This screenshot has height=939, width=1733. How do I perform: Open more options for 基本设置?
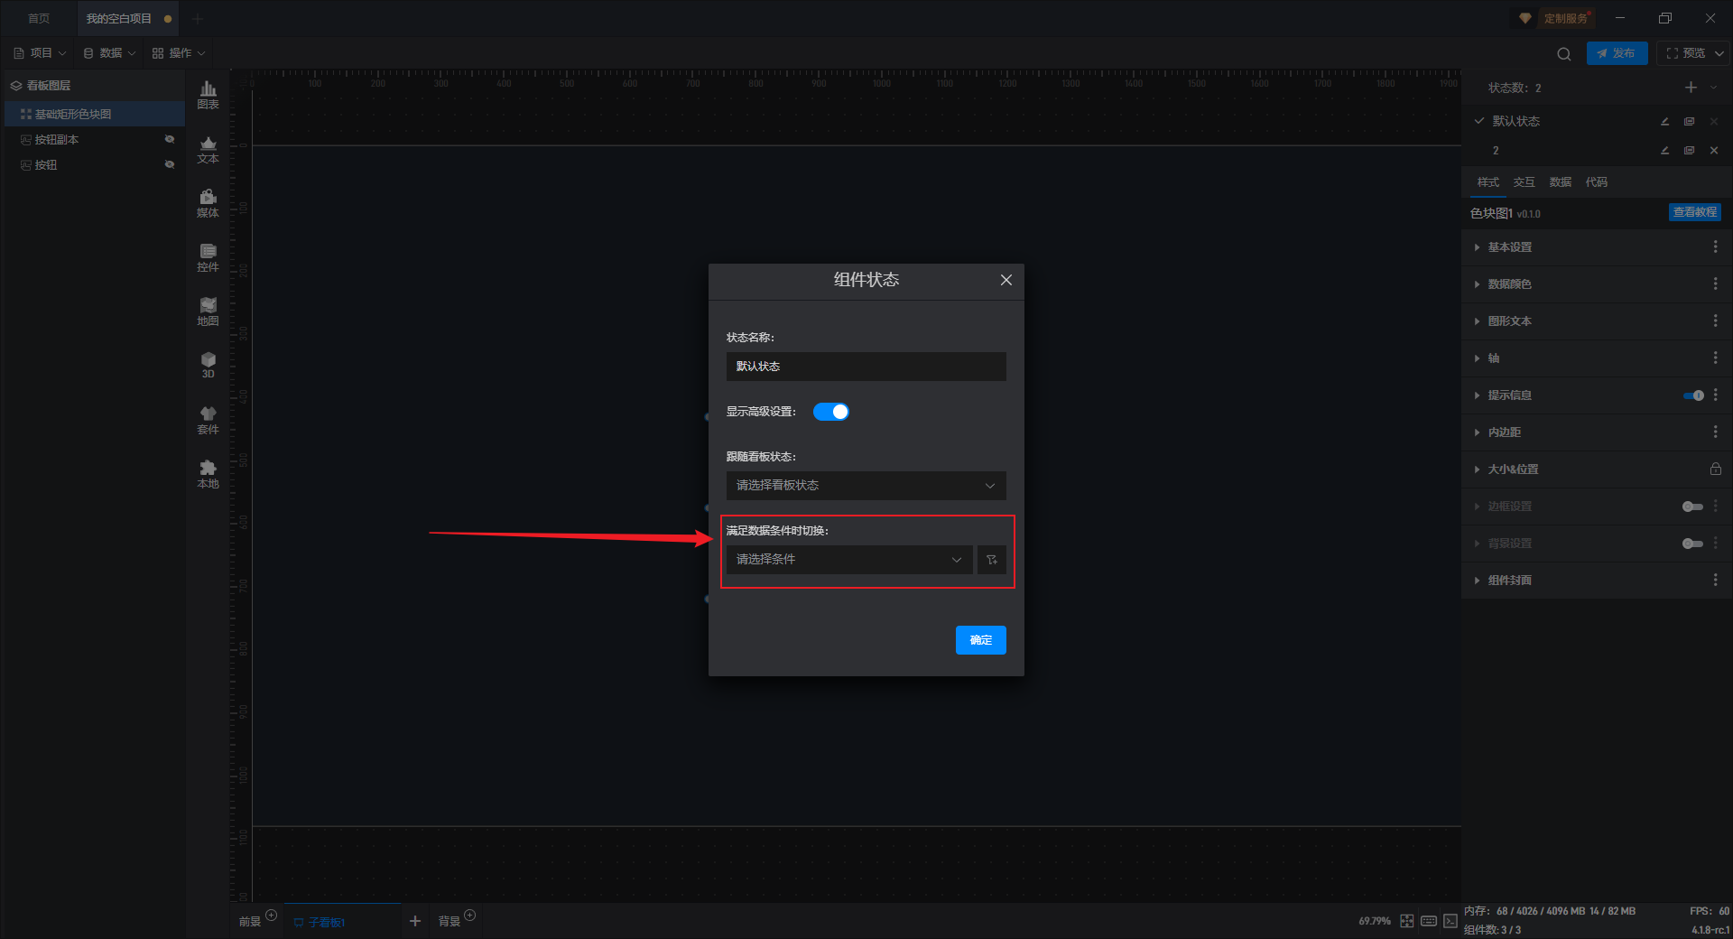1715,247
